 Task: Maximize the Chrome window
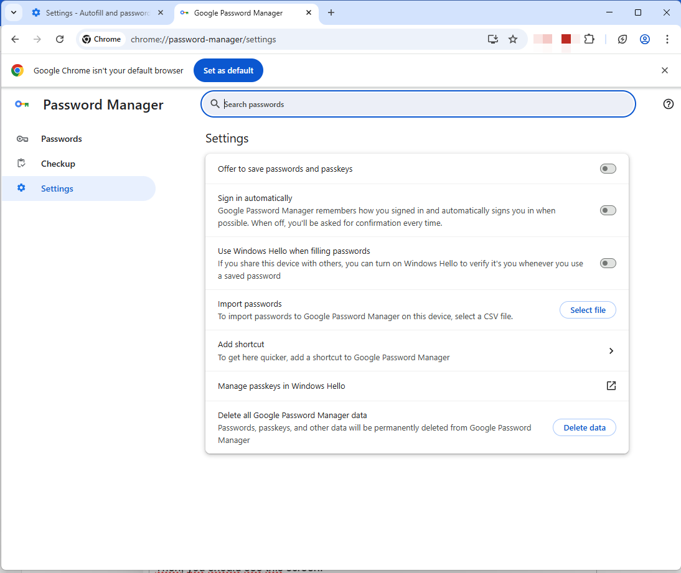638,12
